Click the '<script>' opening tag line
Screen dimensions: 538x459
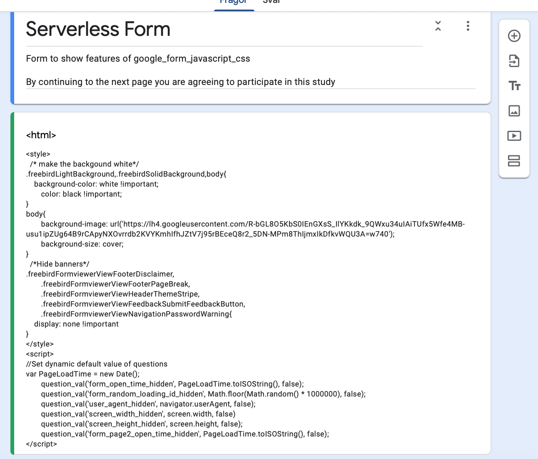click(x=40, y=354)
